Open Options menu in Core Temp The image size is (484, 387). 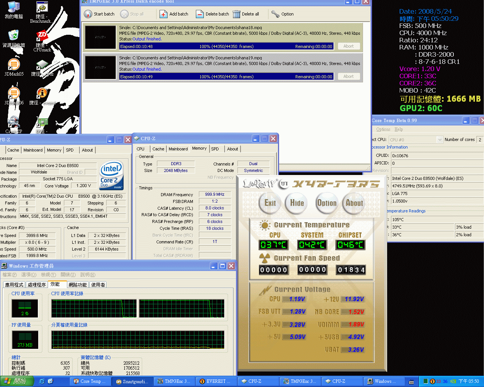click(x=383, y=129)
